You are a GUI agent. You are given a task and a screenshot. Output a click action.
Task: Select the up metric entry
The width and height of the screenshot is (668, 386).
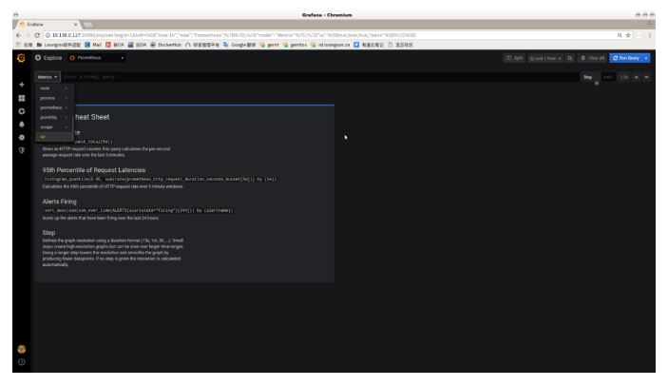(53, 137)
